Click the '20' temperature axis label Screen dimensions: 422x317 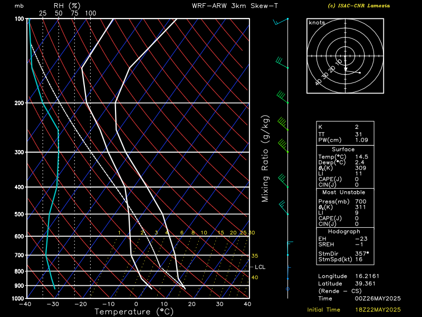coord(191,304)
